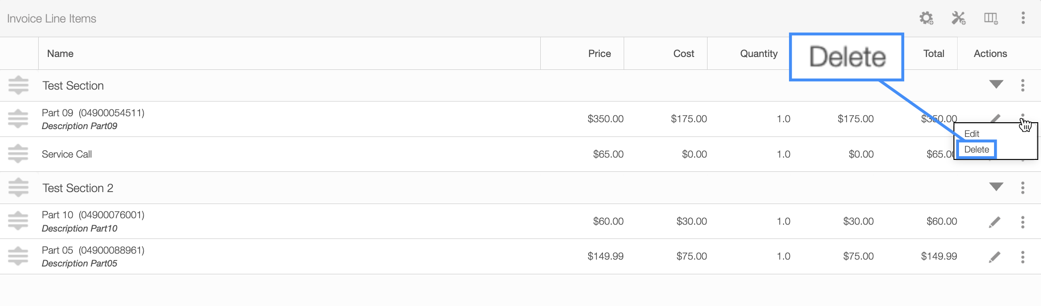Collapse Test Section with its triangle arrow
1041x306 pixels.
(996, 85)
